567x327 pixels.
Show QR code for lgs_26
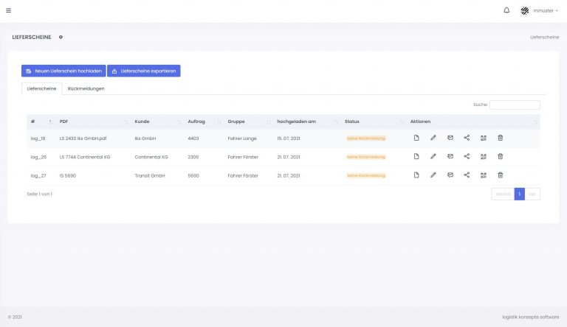tap(484, 156)
